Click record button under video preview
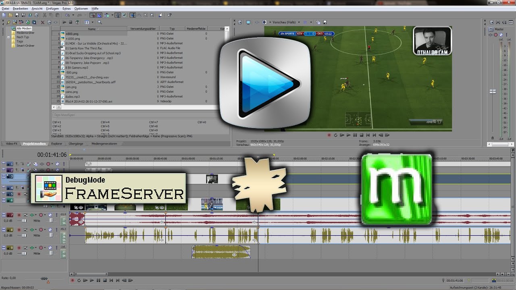Image resolution: width=516 pixels, height=290 pixels. tap(329, 135)
